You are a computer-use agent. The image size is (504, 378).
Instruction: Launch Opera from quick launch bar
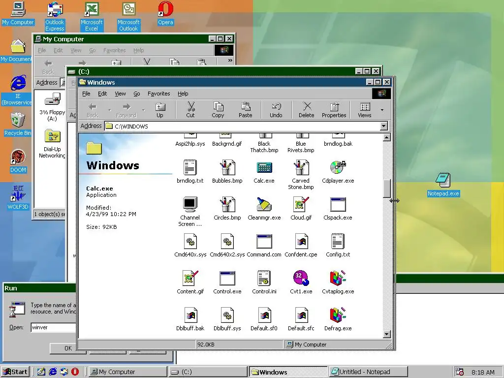[75, 372]
